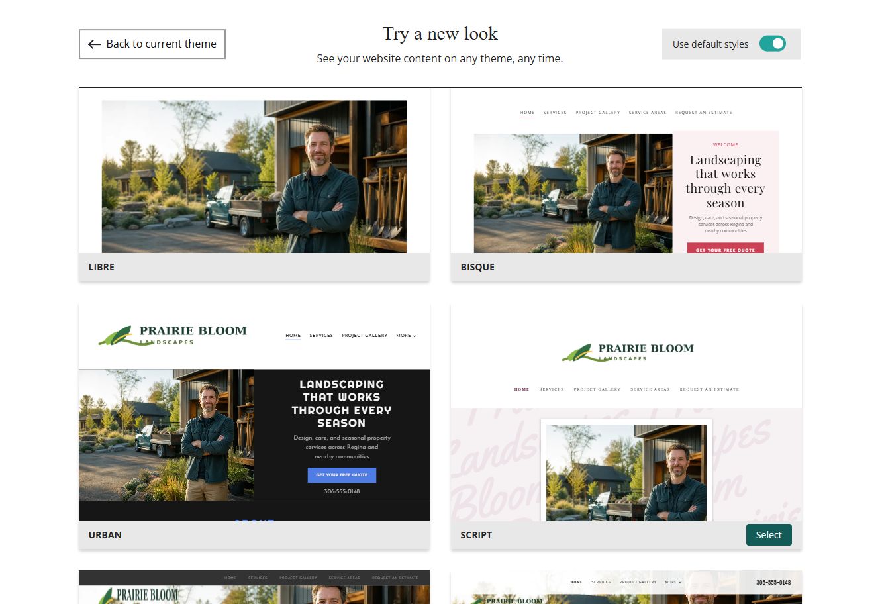Click Prairie Bloom logo in Script preview

pyautogui.click(x=627, y=352)
